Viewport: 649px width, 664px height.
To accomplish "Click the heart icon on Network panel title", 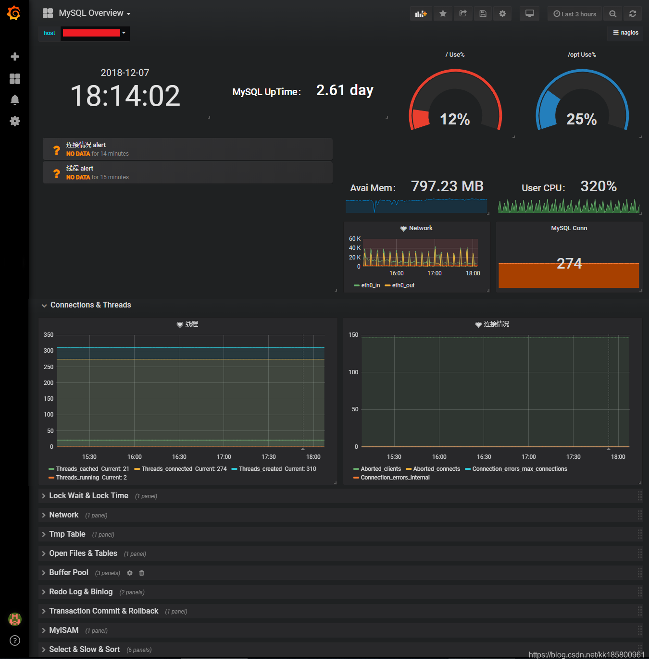I will click(x=403, y=228).
